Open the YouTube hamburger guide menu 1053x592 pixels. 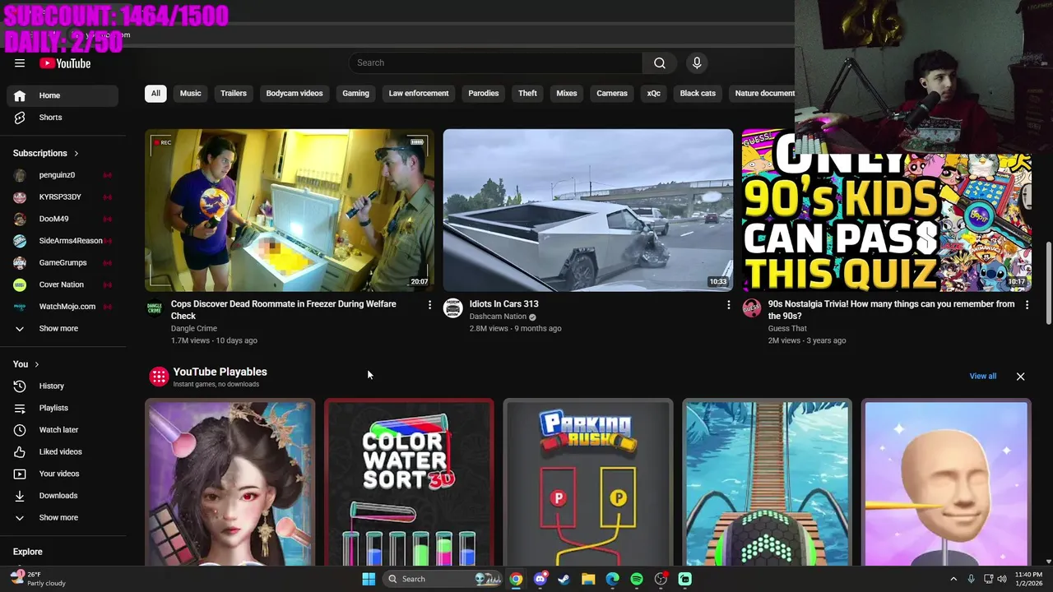click(20, 63)
